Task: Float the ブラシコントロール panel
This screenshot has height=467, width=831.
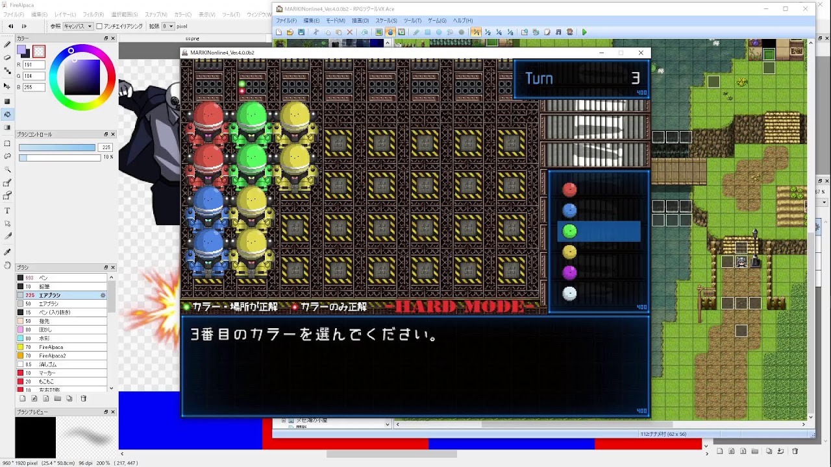Action: (106, 134)
